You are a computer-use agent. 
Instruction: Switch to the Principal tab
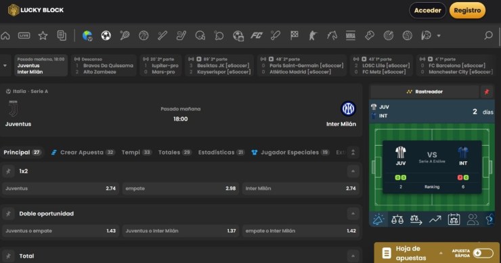[22, 153]
